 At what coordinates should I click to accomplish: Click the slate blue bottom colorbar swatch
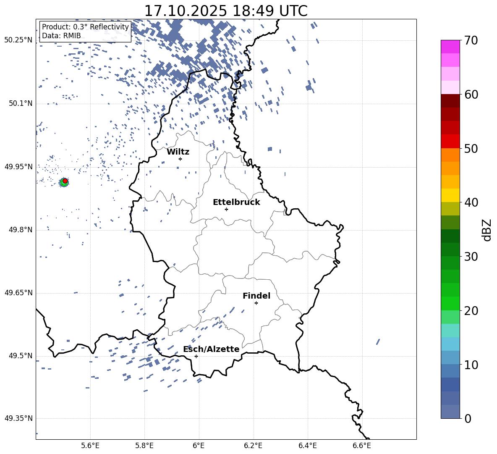pos(450,412)
